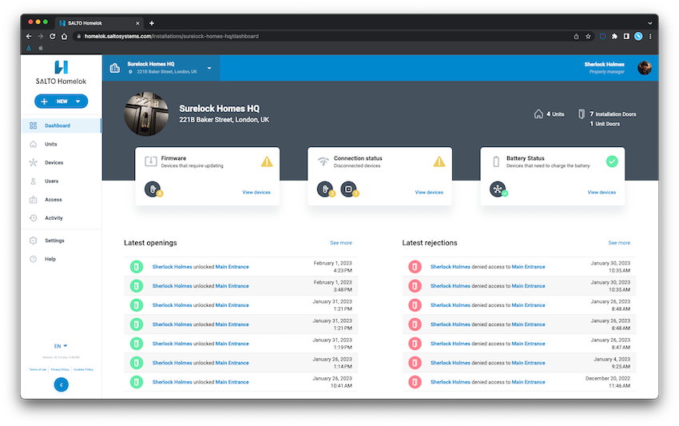Open a new browser tab with plus
Image resolution: width=679 pixels, height=426 pixels.
[152, 23]
